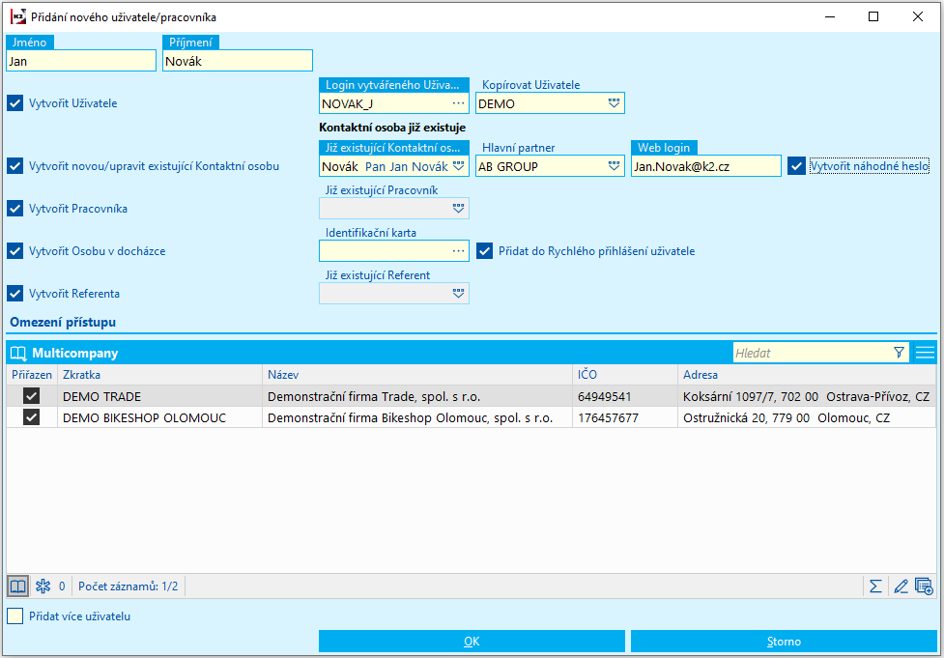Click address 'Koksární 1097/7, 702 00 Ostrava-Přívoz'

(x=807, y=397)
